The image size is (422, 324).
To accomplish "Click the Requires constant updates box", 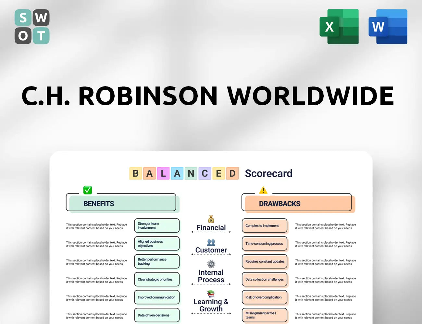I will coord(265,261).
